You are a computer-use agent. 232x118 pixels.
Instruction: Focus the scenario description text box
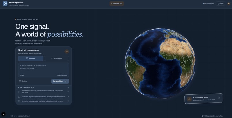click(x=43, y=70)
